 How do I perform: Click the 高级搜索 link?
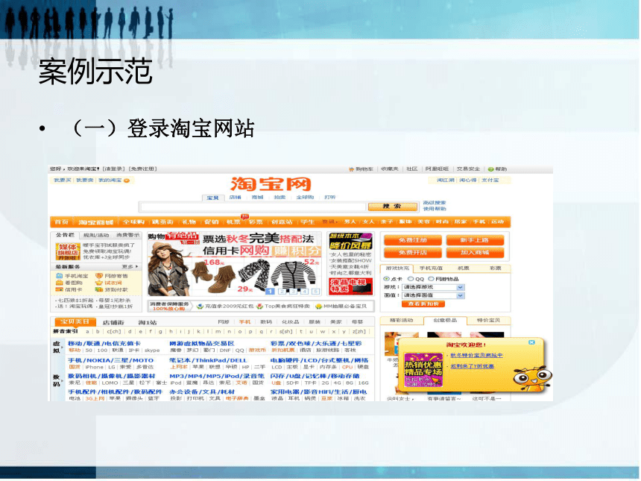click(435, 203)
